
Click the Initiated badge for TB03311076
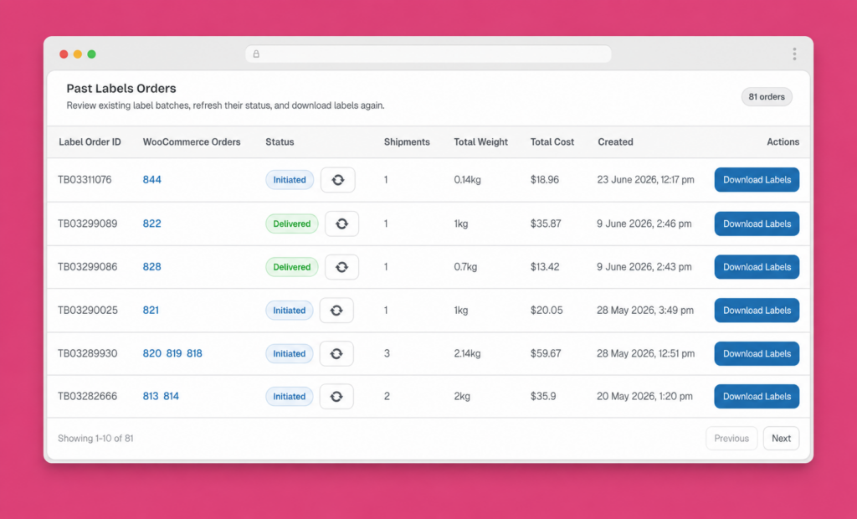click(290, 180)
